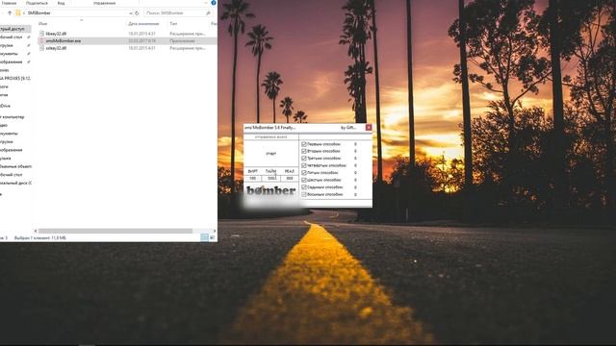Image resolution: width=616 pixels, height=346 pixels.
Task: Go up one folder with the arrow
Action: pos(10,12)
